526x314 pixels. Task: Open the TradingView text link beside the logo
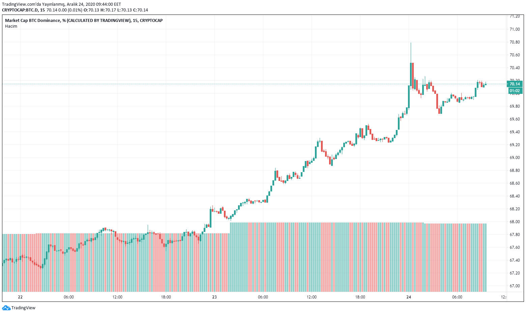[x=23, y=308]
